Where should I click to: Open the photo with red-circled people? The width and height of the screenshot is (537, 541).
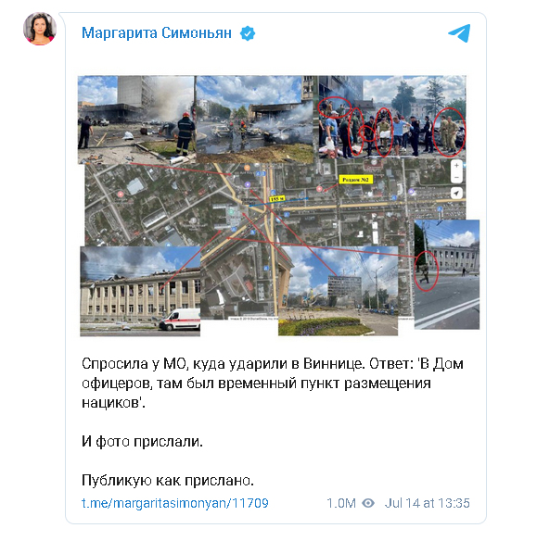click(x=391, y=117)
